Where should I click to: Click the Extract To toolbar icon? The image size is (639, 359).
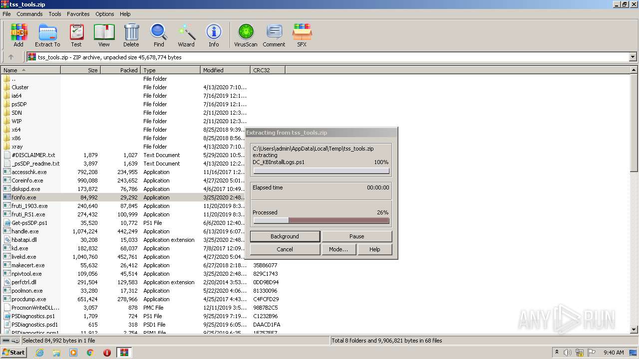47,35
